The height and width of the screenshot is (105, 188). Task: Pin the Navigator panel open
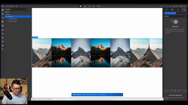(29, 9)
